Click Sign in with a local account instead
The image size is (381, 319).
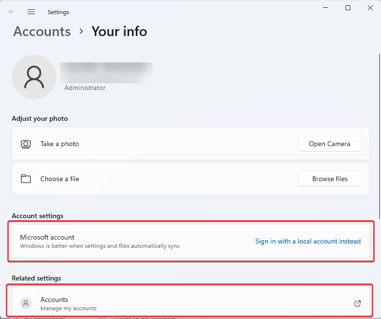click(308, 241)
